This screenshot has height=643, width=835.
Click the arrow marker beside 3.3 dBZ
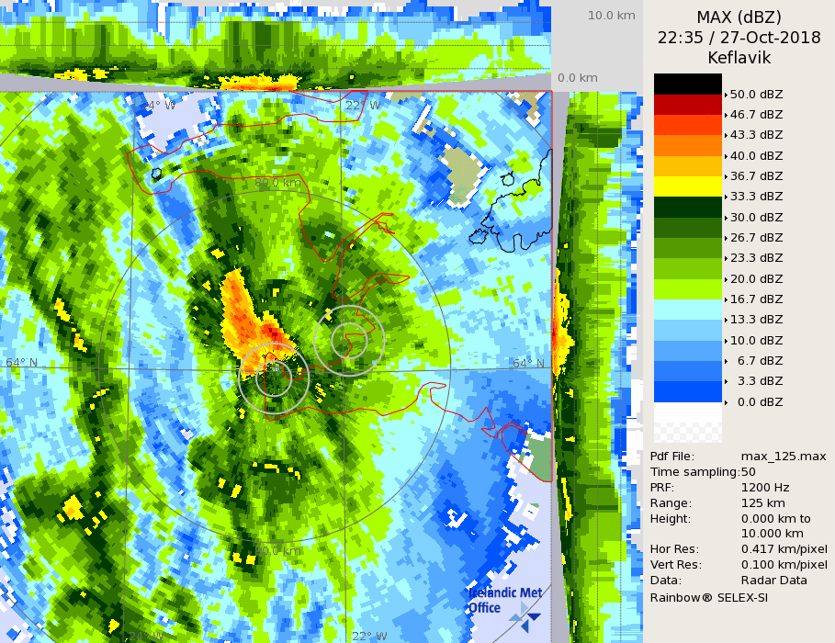click(x=726, y=381)
